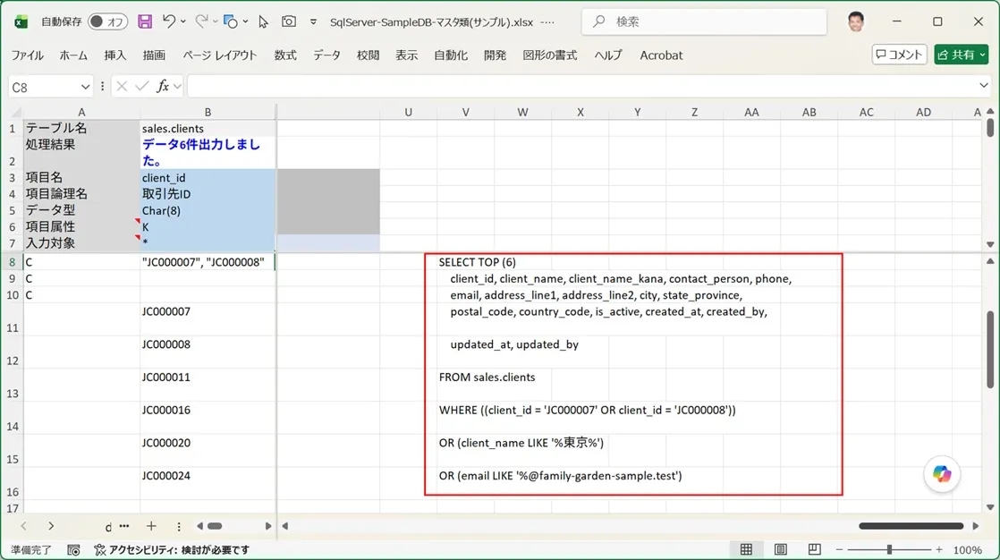Click the formula bar cancel X icon
1000x560 pixels.
pyautogui.click(x=121, y=86)
